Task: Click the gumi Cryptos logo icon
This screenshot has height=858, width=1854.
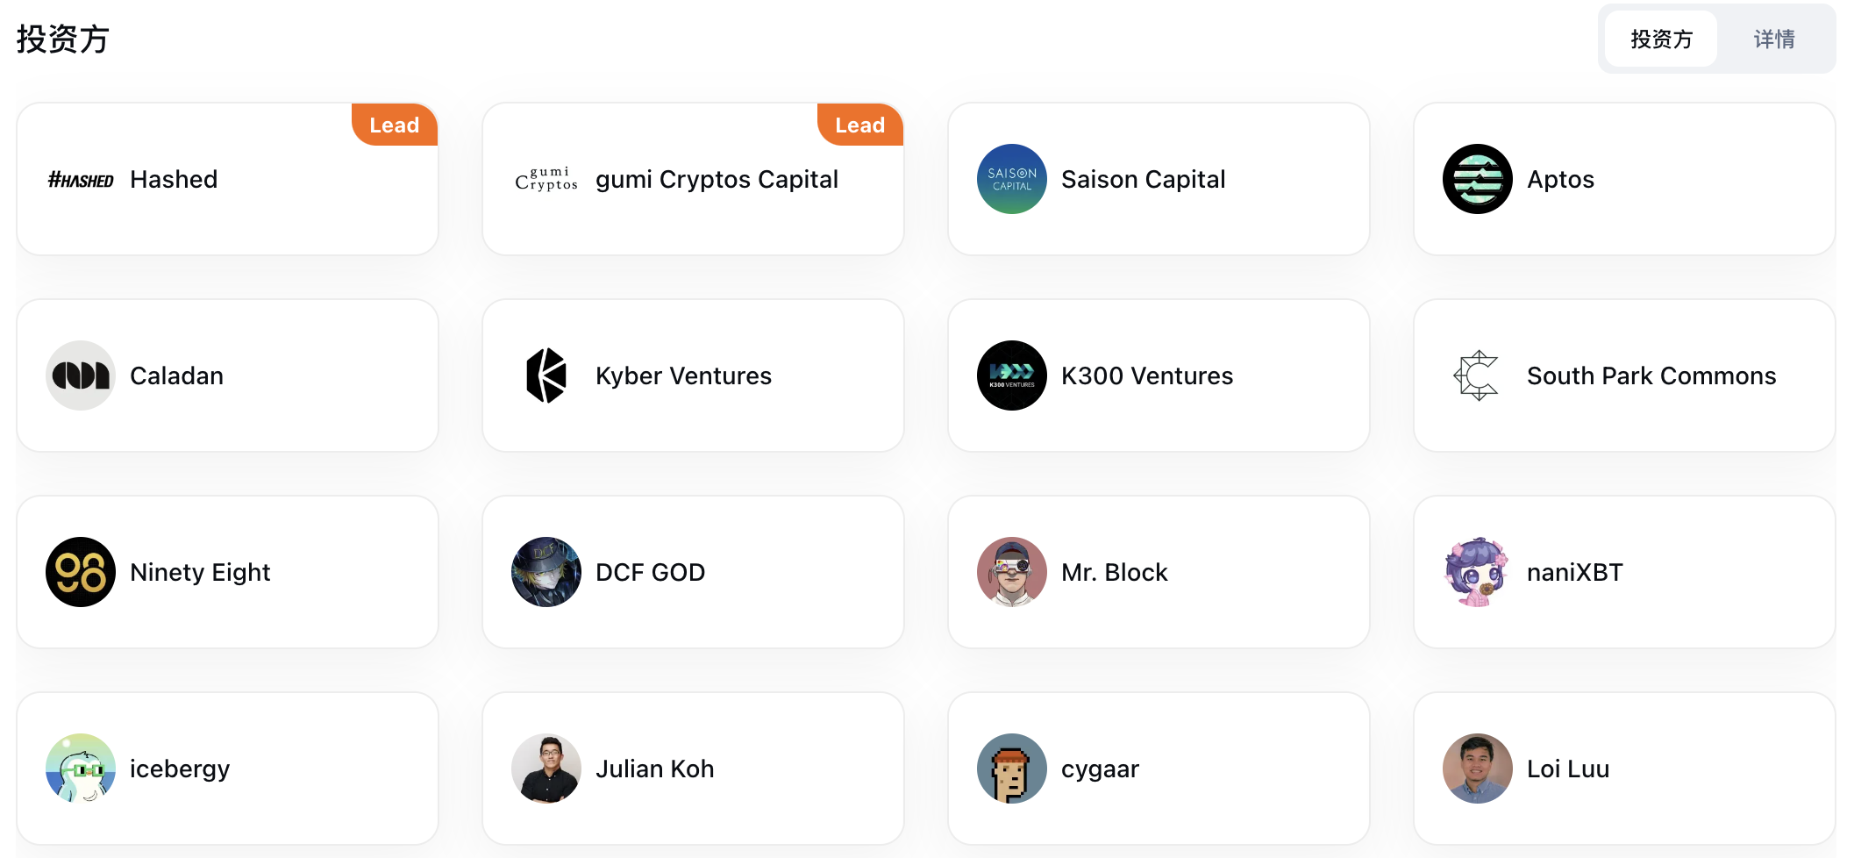Action: (x=546, y=179)
